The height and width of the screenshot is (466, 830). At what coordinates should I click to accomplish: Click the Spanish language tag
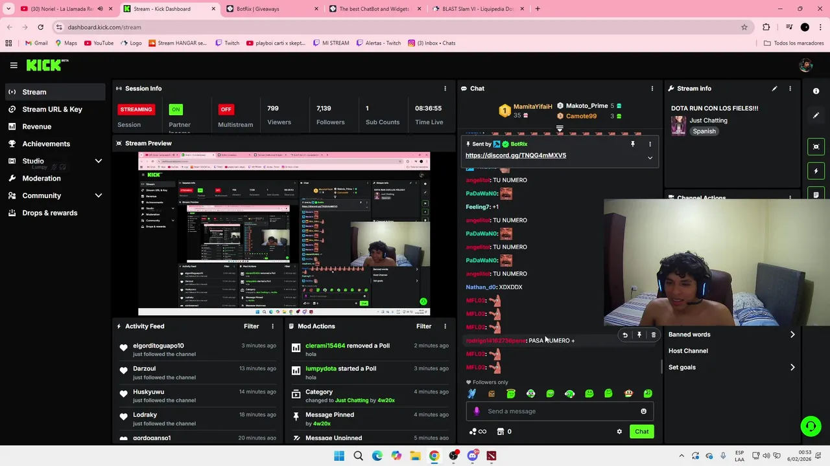point(704,131)
